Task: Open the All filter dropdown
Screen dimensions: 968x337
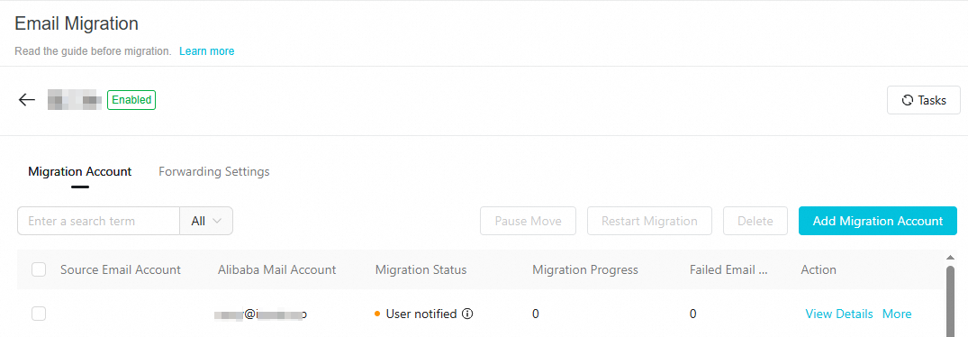Action: click(206, 221)
